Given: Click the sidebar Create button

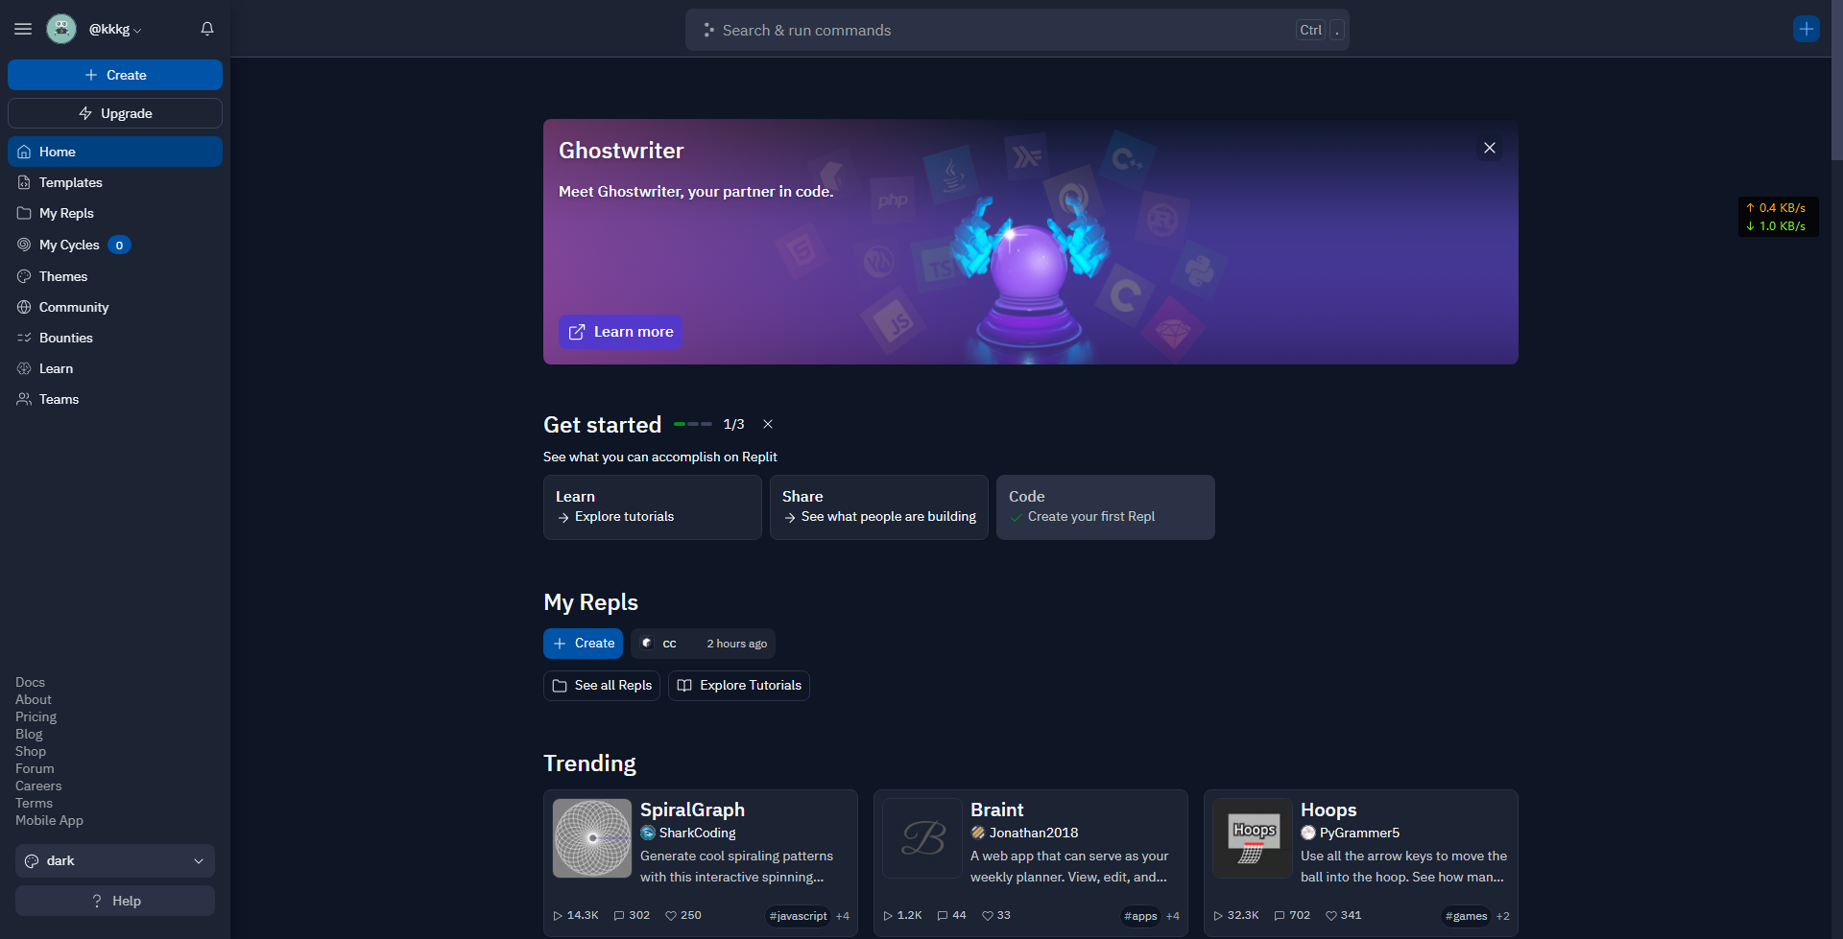Looking at the screenshot, I should pyautogui.click(x=115, y=75).
